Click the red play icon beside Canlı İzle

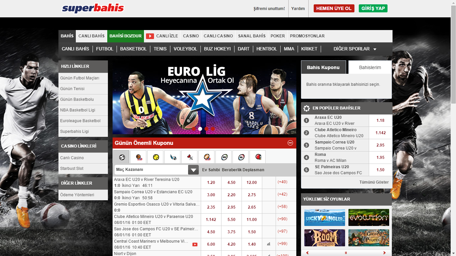coord(150,36)
